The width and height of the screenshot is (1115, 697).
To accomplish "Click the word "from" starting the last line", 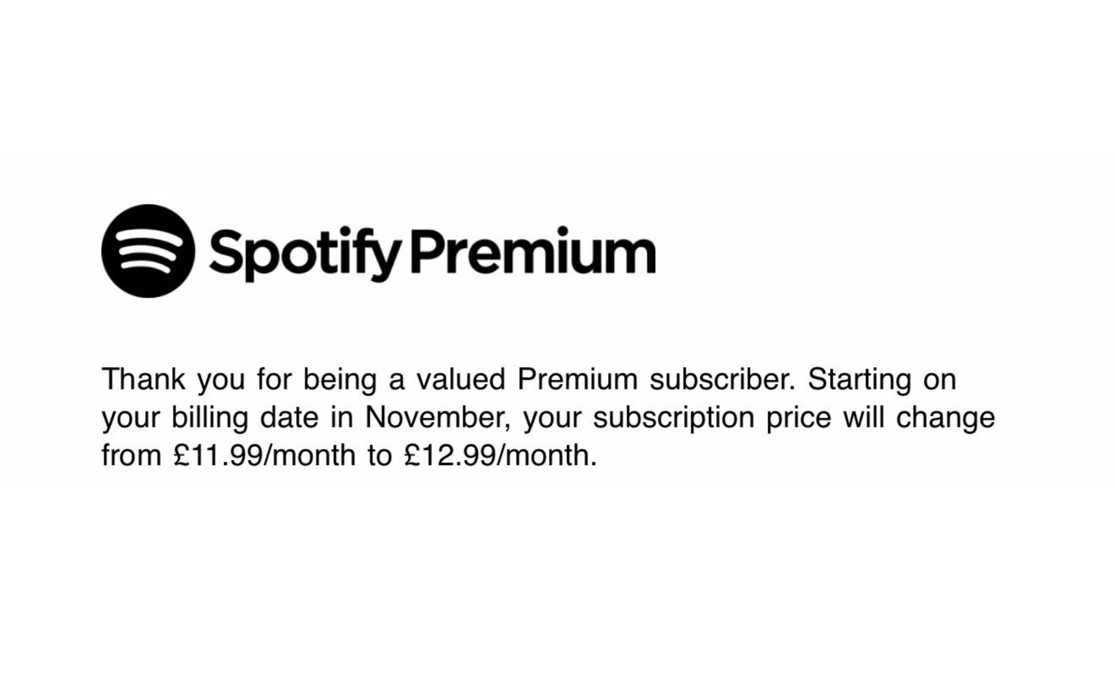I will [131, 455].
